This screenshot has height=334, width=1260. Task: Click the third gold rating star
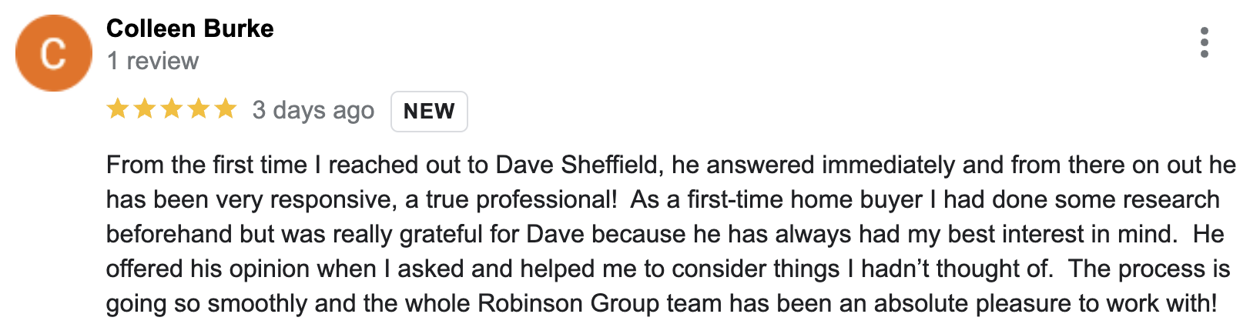tap(172, 109)
